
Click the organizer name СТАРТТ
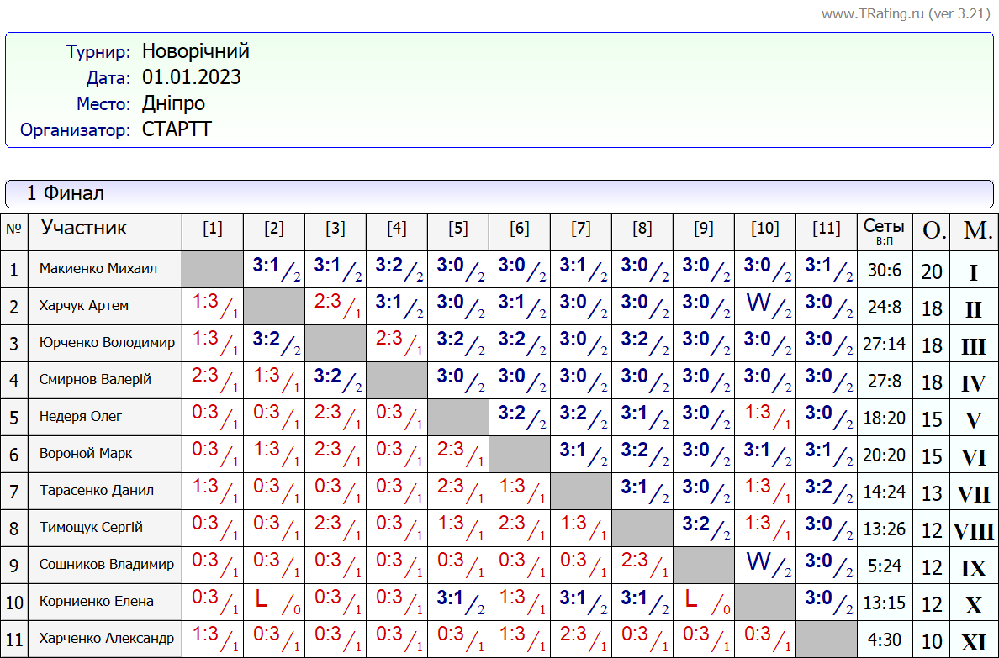[x=177, y=129]
